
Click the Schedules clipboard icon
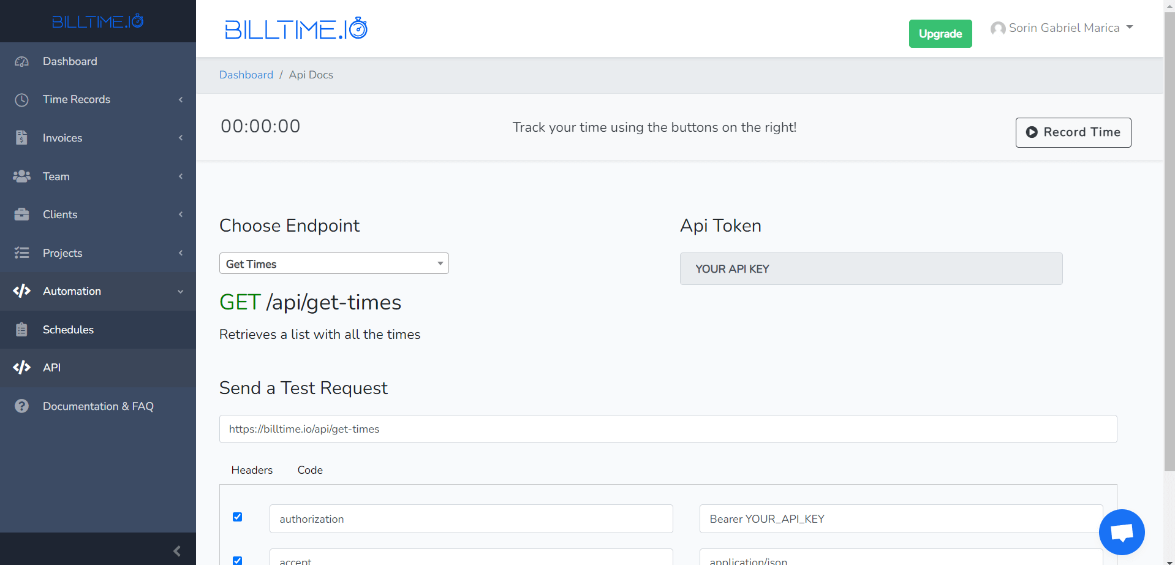coord(21,330)
